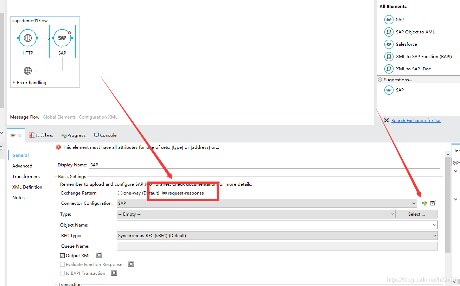Add a new connector configuration with green plus
Viewport: 460px width, 286px height.
425,203
